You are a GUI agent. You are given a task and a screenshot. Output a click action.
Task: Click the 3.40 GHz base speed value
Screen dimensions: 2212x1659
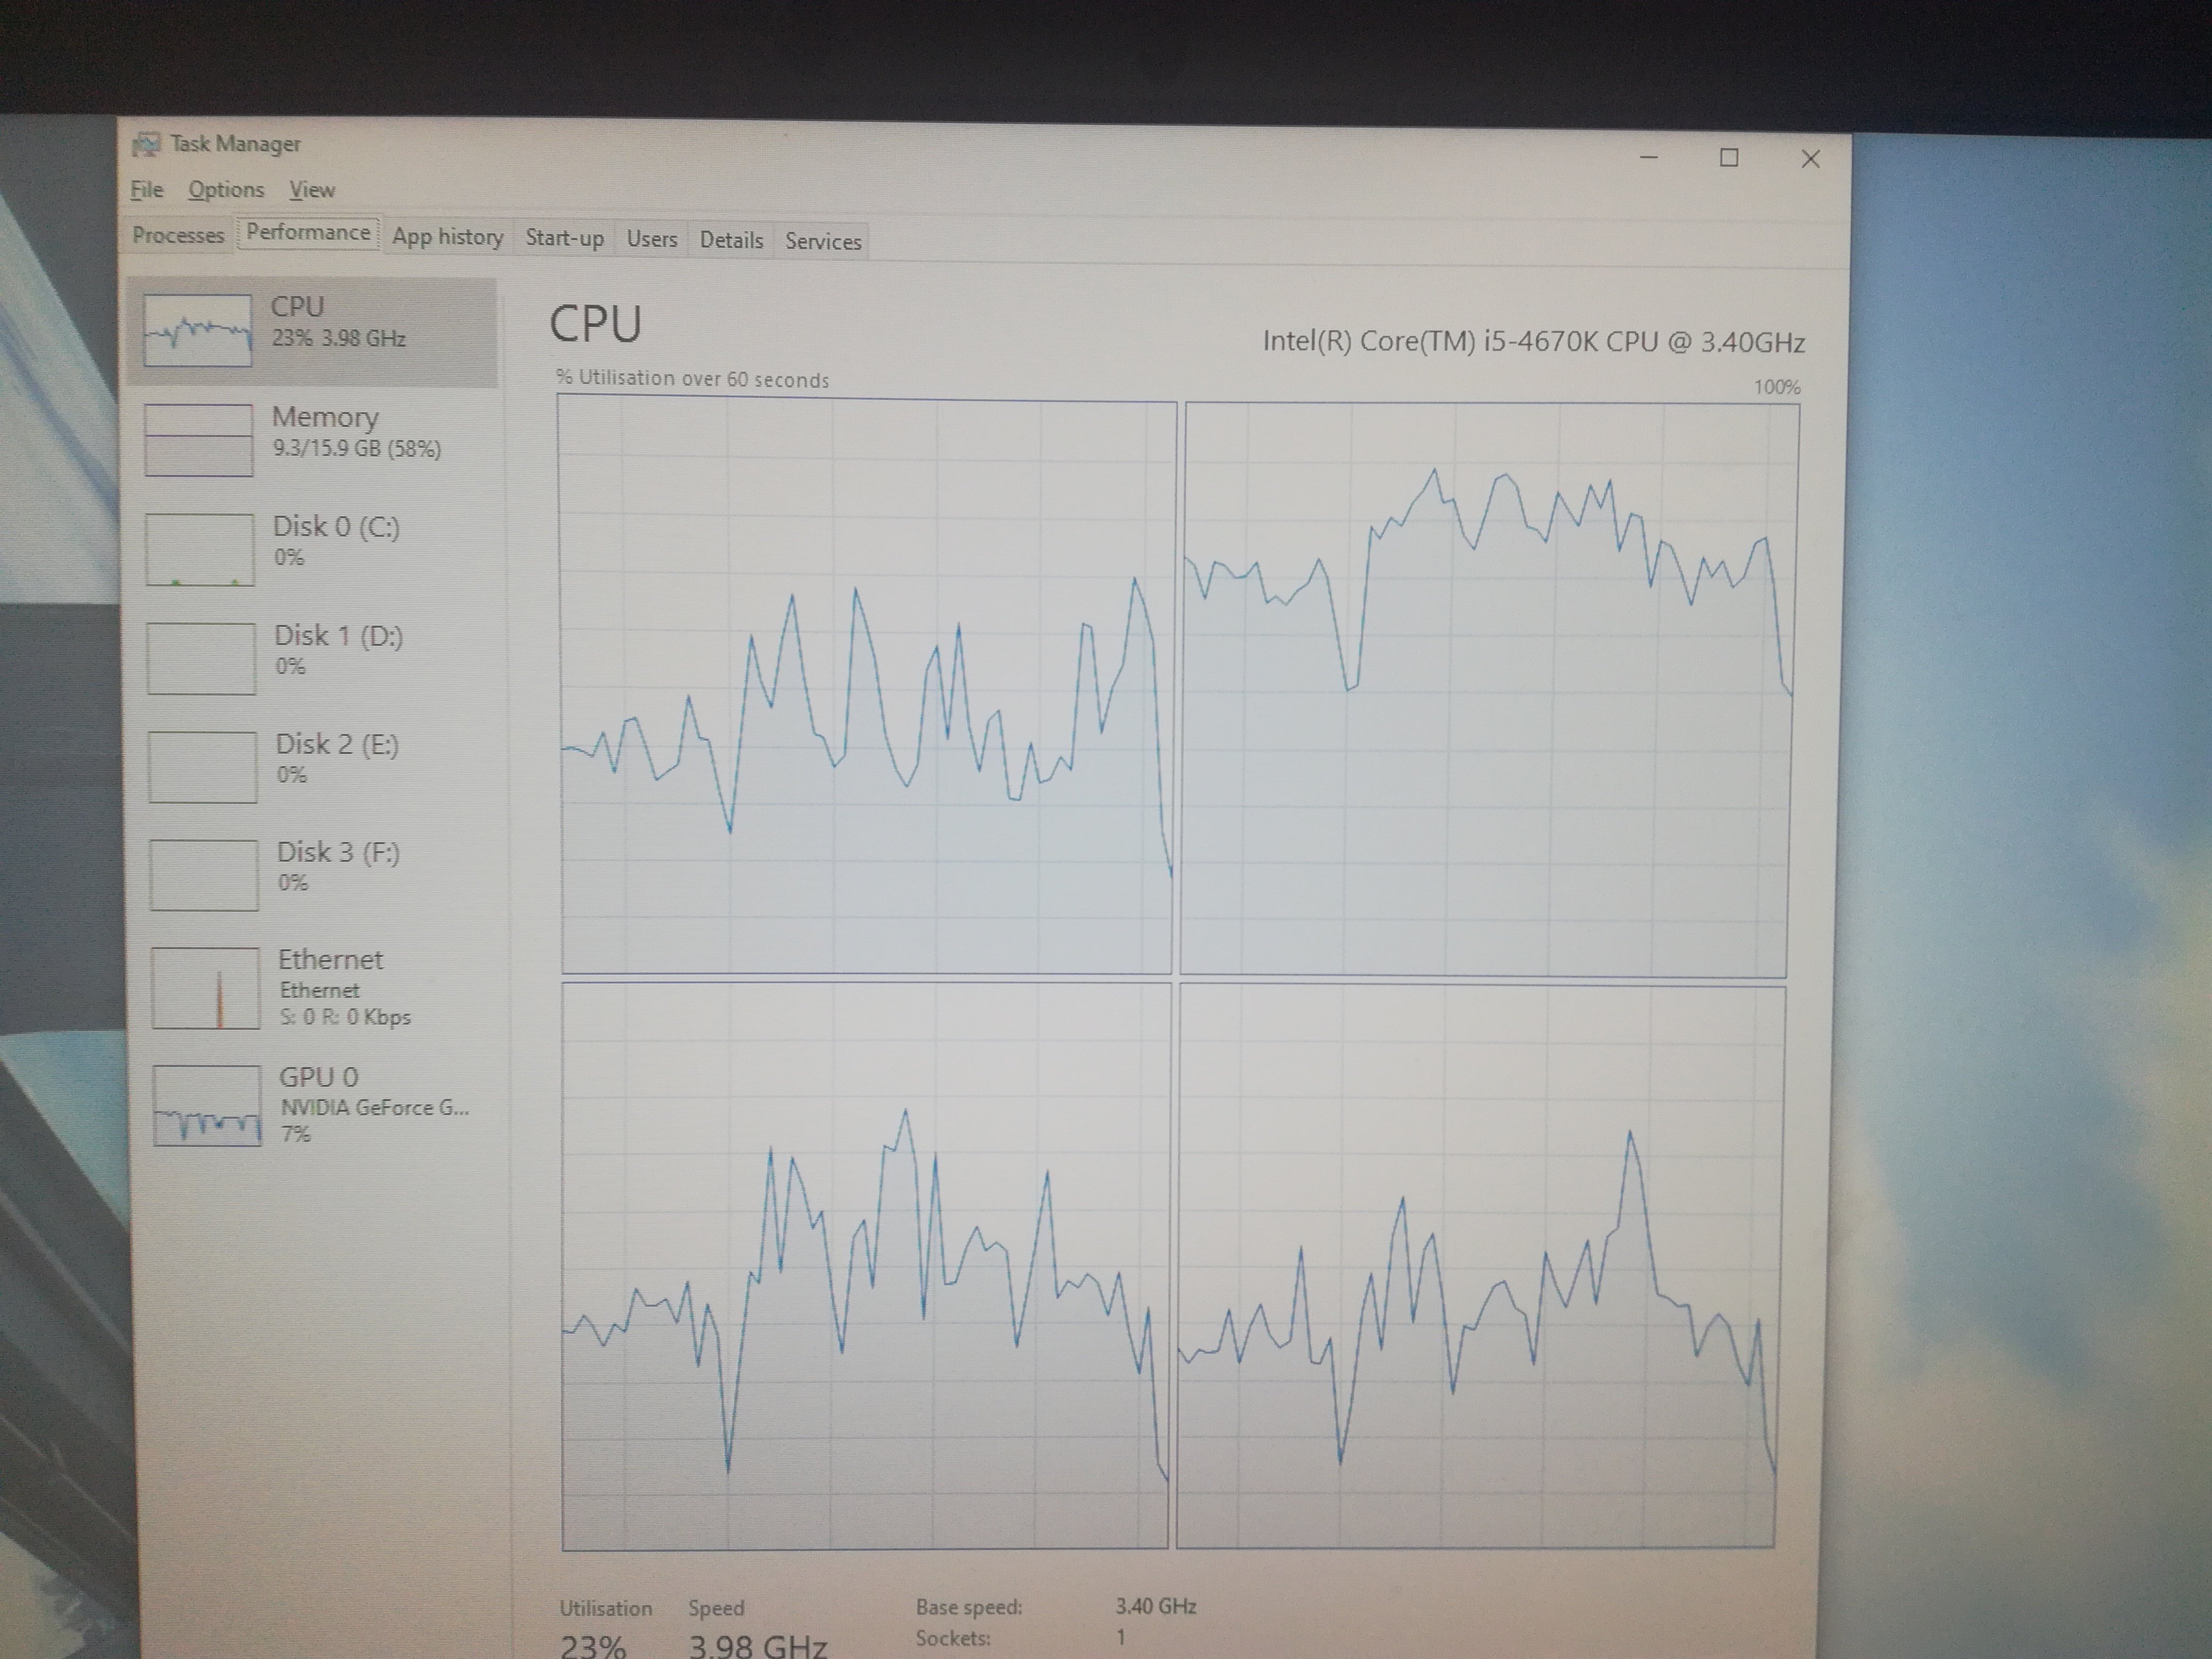[1156, 1606]
